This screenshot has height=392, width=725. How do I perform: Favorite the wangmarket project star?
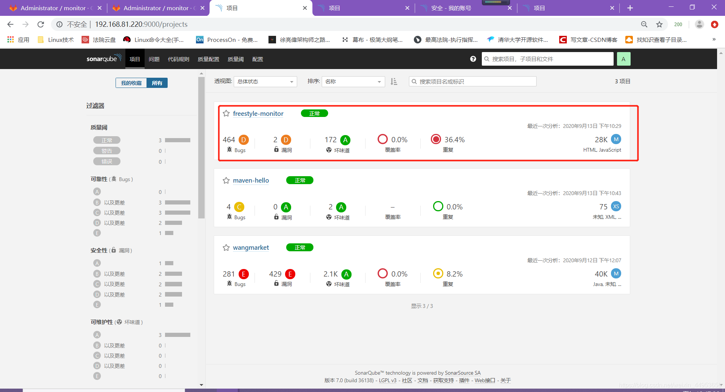[x=226, y=247]
